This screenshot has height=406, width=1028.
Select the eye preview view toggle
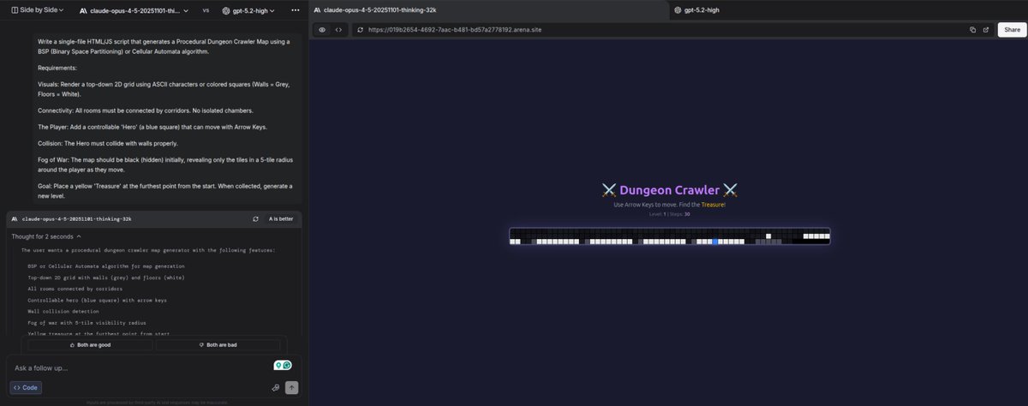coord(322,29)
